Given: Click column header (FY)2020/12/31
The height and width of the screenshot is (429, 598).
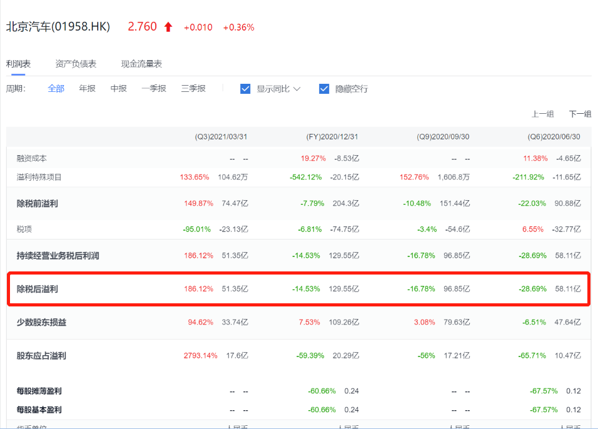Looking at the screenshot, I should (x=332, y=136).
